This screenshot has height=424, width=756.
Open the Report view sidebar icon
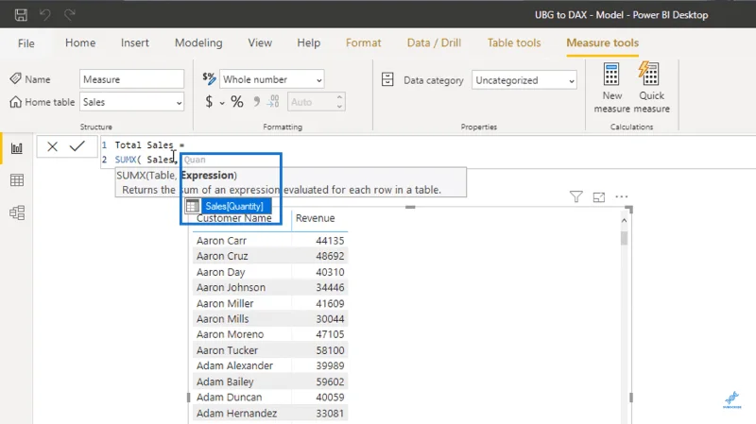tap(17, 148)
